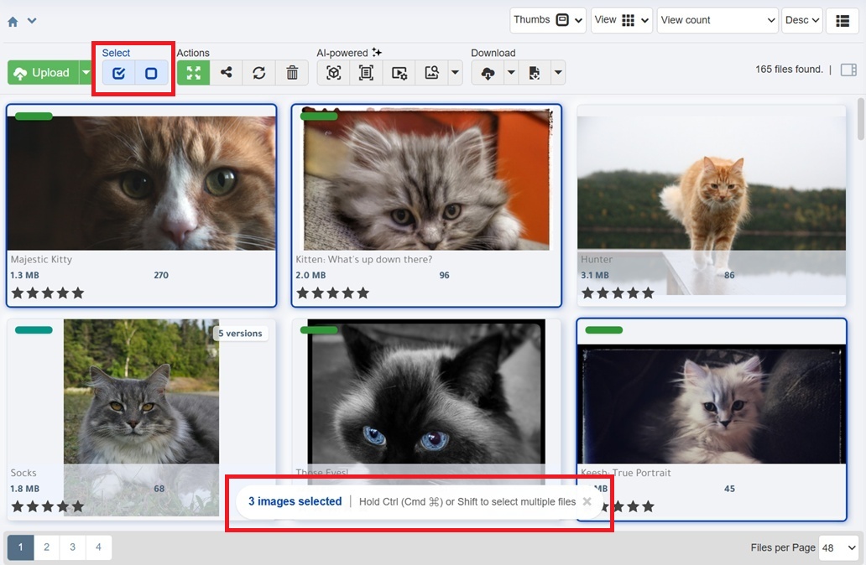The image size is (866, 565).
Task: Open the Upload button's dropdown arrow
Action: coord(86,72)
